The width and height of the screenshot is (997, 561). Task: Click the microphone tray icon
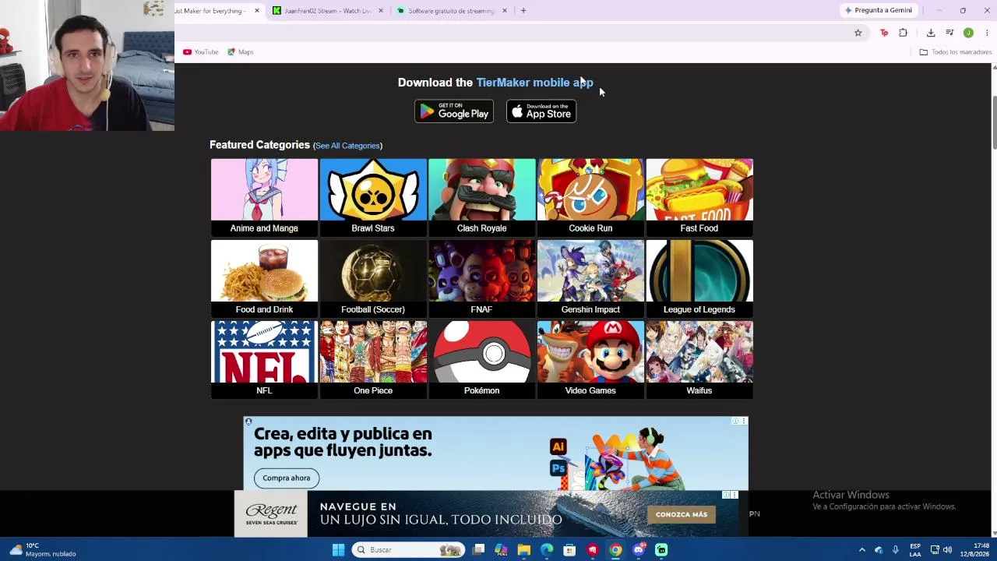[896, 550]
